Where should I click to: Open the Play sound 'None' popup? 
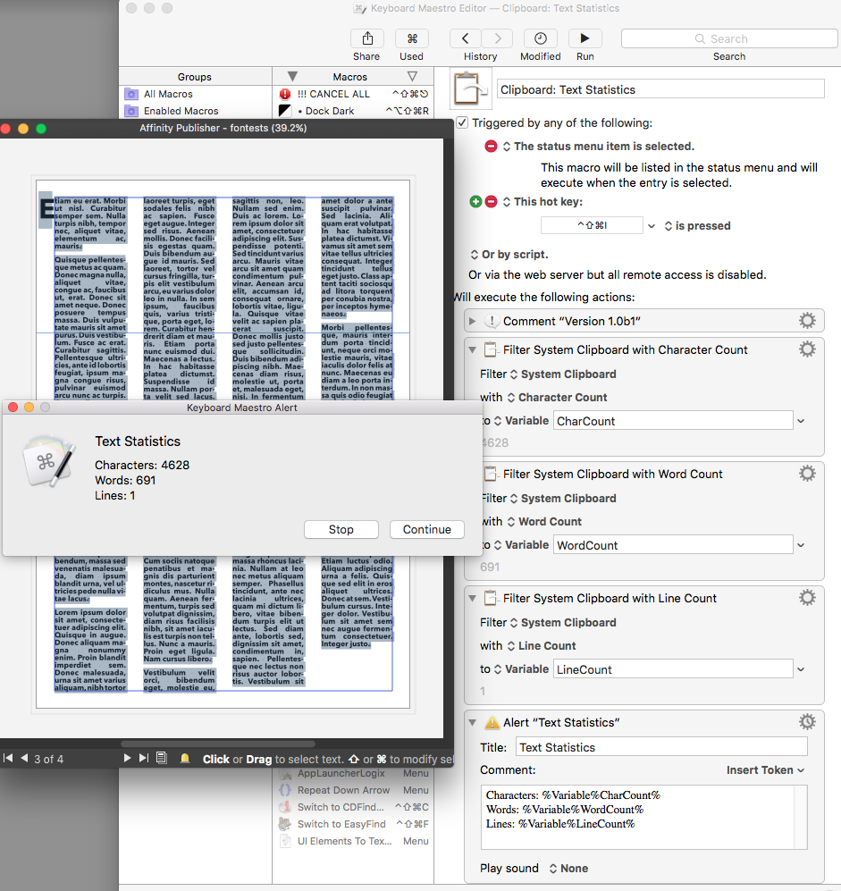coord(568,869)
